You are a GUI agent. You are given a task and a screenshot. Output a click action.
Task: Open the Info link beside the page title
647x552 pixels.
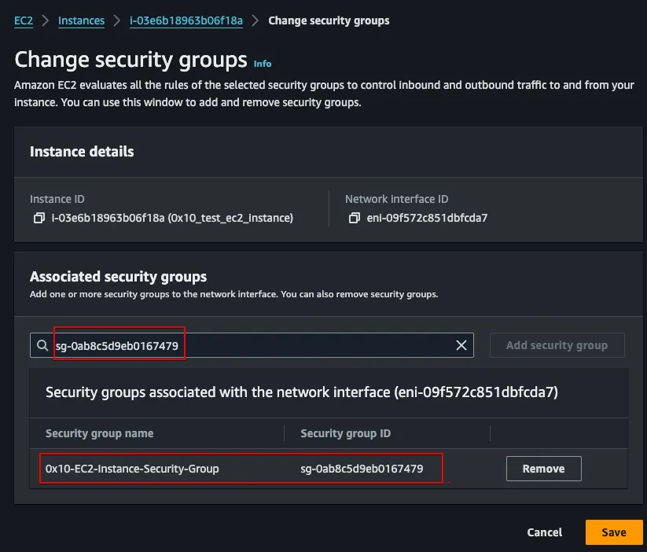[x=263, y=63]
